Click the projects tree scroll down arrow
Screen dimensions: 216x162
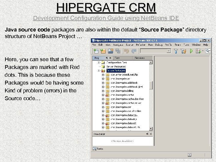pos(151,128)
